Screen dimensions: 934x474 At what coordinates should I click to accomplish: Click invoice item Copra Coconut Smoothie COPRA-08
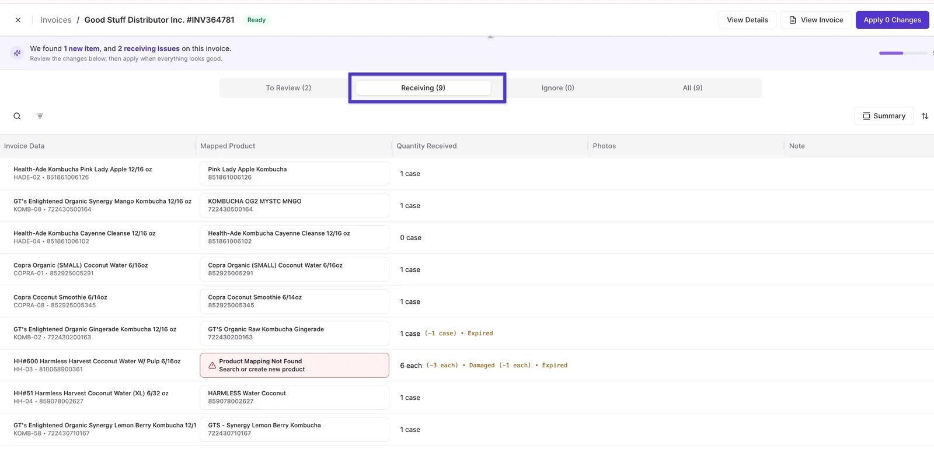[x=60, y=301]
